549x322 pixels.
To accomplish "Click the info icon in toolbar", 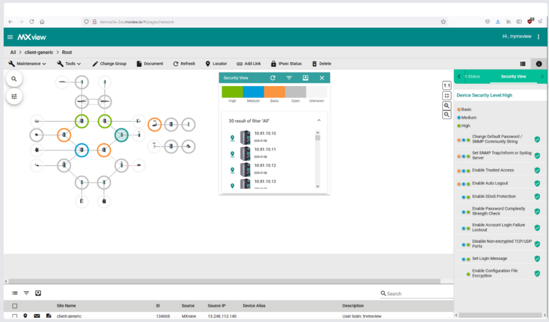I will pyautogui.click(x=539, y=64).
